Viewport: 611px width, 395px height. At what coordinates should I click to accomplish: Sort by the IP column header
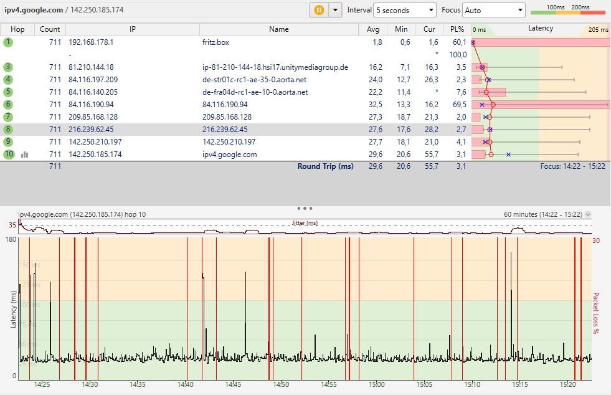[133, 29]
